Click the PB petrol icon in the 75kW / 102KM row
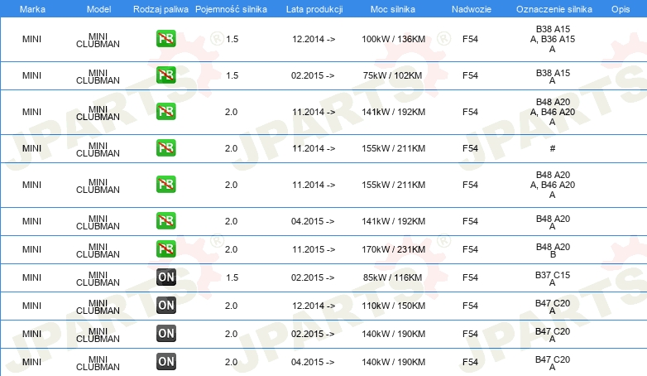The width and height of the screenshot is (647, 376). pos(165,75)
